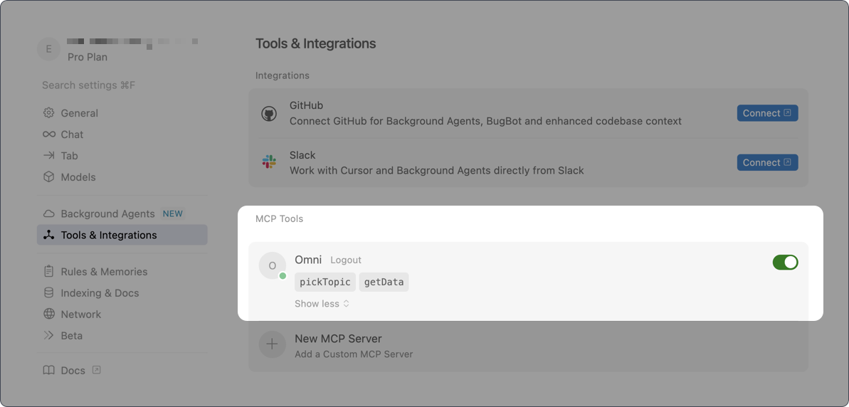Connect the Slack integration
The image size is (849, 407).
click(766, 162)
